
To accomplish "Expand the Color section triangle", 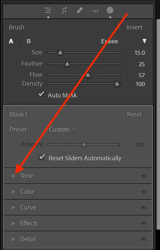I will 13,192.
